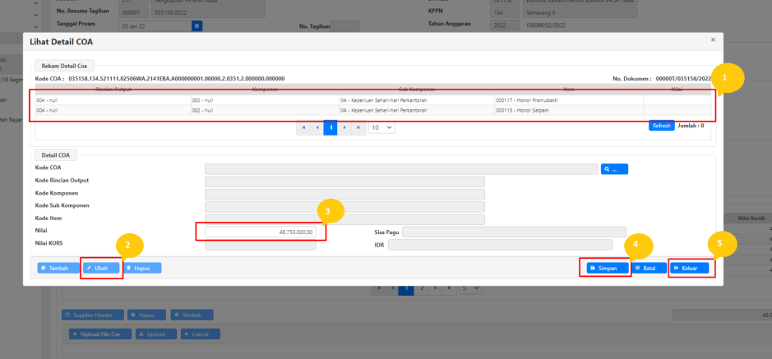The height and width of the screenshot is (359, 772).
Task: Select page 1 in the COA paginator
Action: click(x=331, y=127)
